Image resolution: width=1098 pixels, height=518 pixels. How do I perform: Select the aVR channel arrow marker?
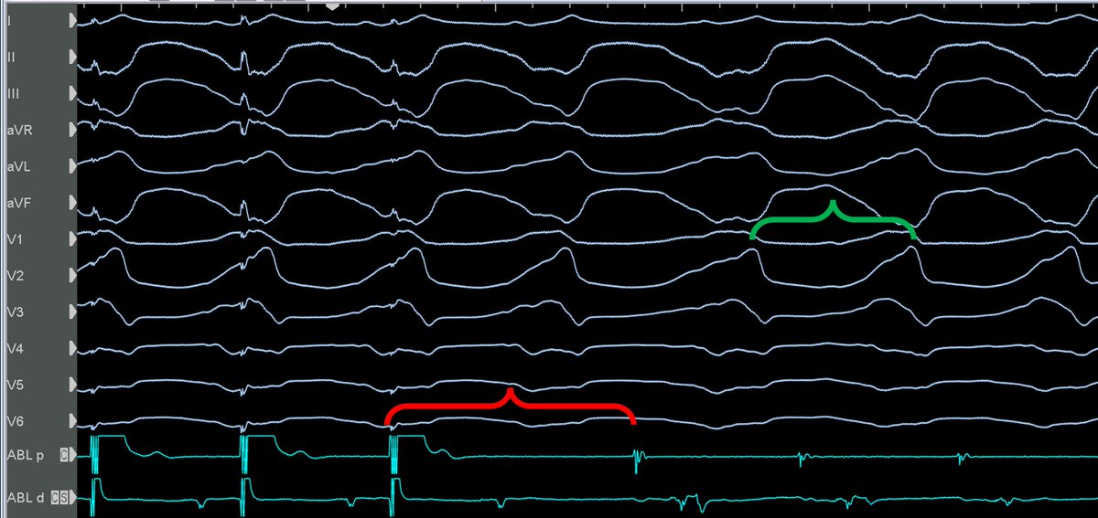pyautogui.click(x=72, y=130)
